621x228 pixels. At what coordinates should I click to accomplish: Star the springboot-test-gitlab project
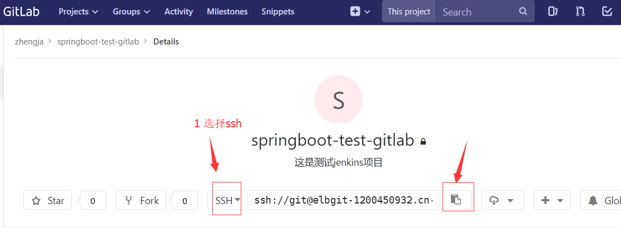[47, 200]
